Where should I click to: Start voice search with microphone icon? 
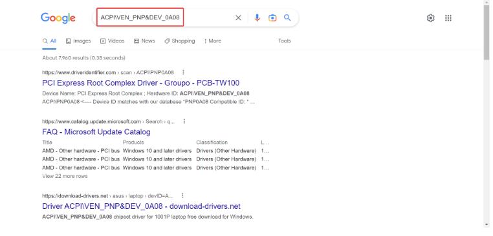pos(257,18)
